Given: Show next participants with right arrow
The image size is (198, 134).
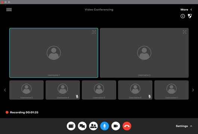Looking at the screenshot, I should [193, 90].
